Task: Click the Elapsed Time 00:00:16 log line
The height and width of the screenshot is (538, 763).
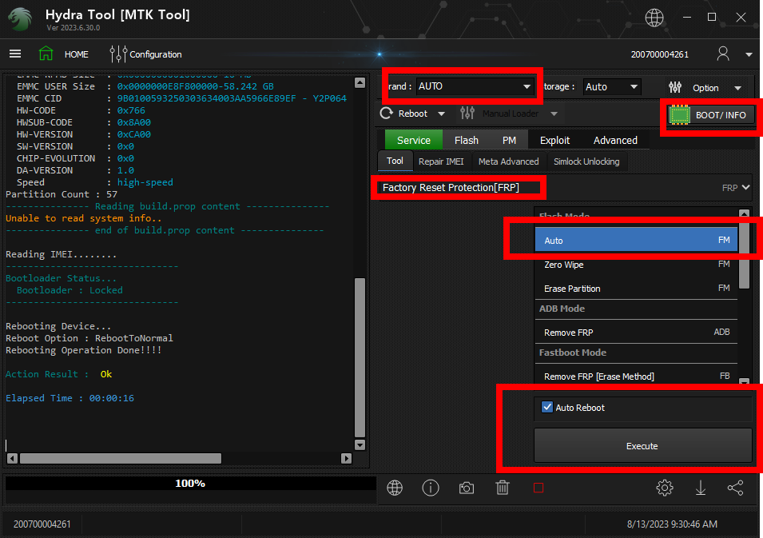Action: tap(70, 398)
